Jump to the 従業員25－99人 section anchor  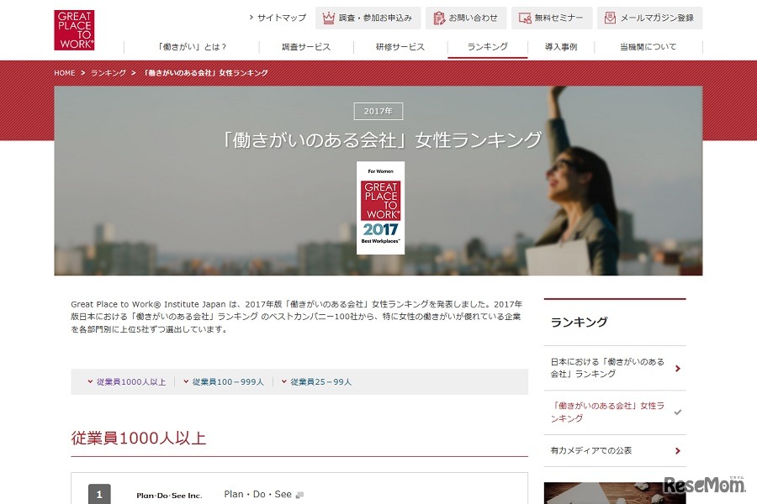pyautogui.click(x=316, y=382)
